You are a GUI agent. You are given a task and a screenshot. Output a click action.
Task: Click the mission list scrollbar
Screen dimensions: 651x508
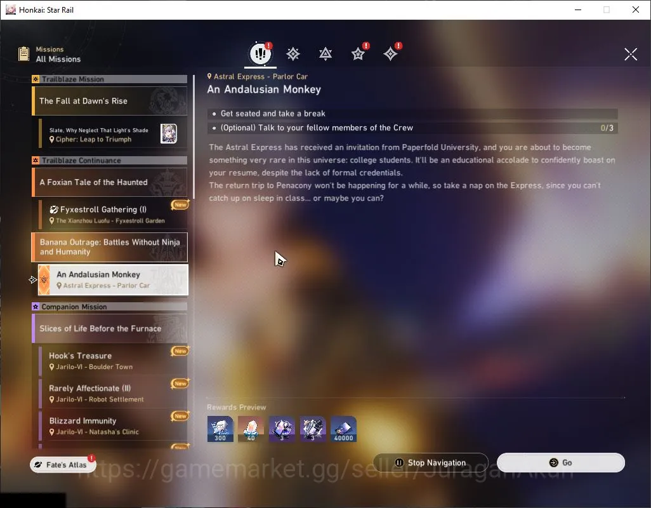coord(194,137)
